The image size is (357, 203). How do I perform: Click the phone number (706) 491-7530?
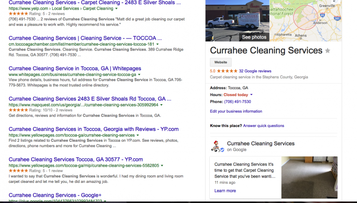237,101
